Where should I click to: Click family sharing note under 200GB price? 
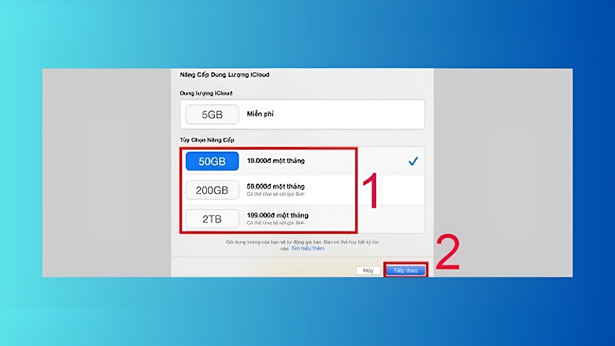click(276, 194)
